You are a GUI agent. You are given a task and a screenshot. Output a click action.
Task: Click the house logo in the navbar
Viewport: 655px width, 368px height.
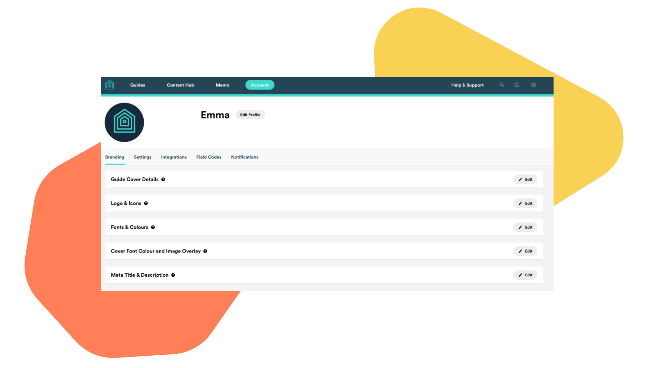pos(110,85)
